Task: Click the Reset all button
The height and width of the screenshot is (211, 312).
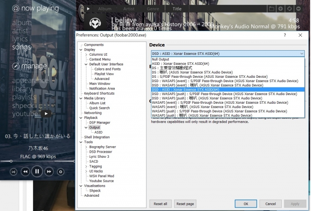Action: (160, 204)
